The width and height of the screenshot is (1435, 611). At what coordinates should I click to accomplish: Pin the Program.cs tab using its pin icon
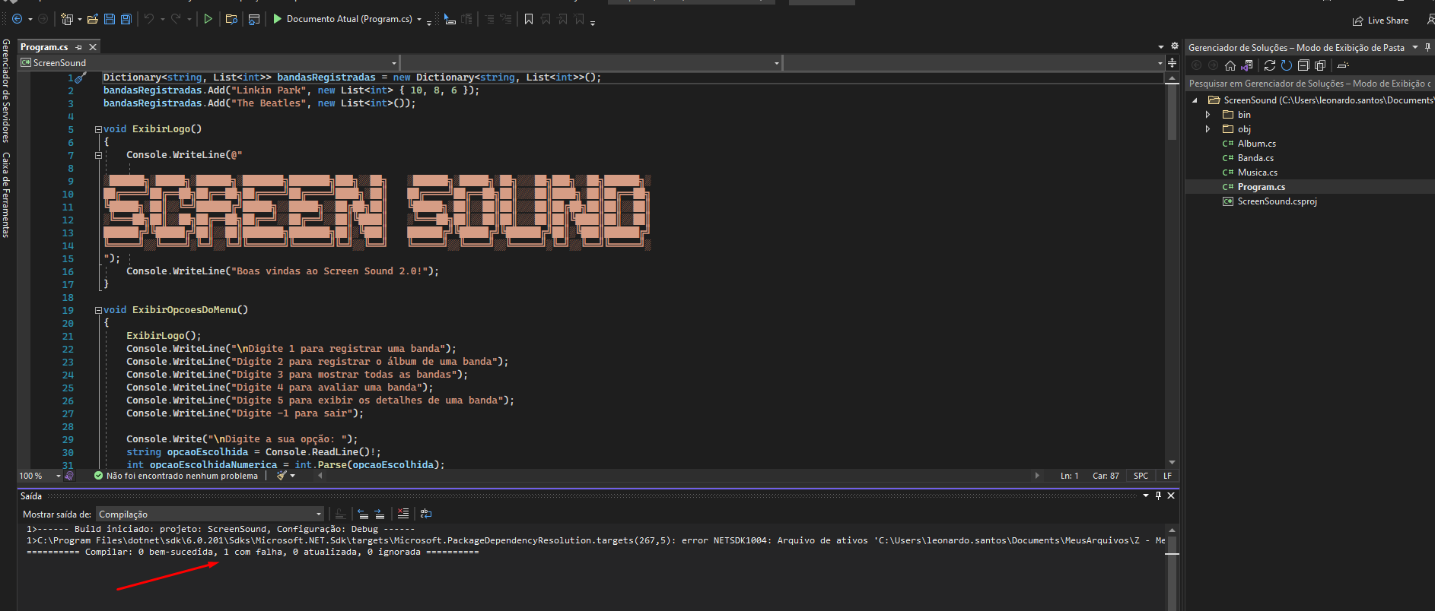click(x=78, y=47)
